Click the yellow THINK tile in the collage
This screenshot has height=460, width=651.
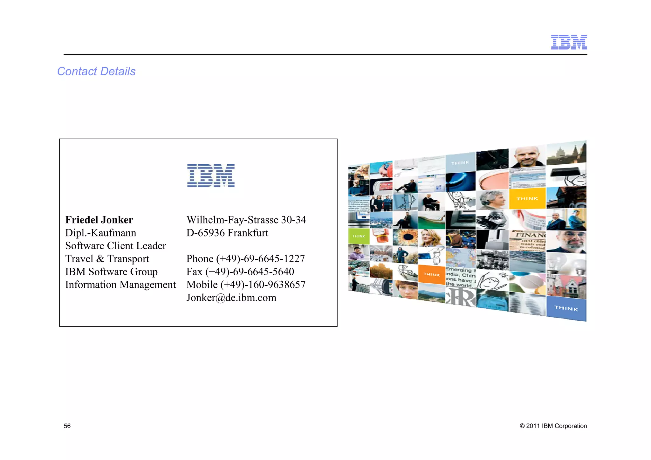527,199
